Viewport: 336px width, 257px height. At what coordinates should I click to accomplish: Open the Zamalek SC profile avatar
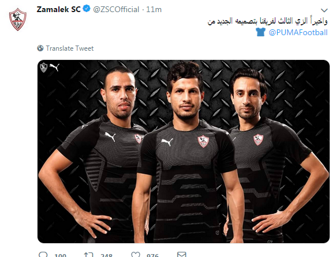point(18,20)
